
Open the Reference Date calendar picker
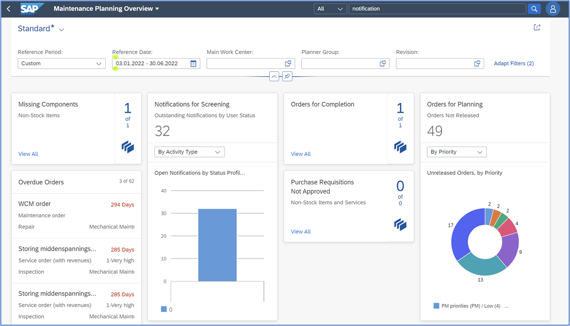(194, 63)
